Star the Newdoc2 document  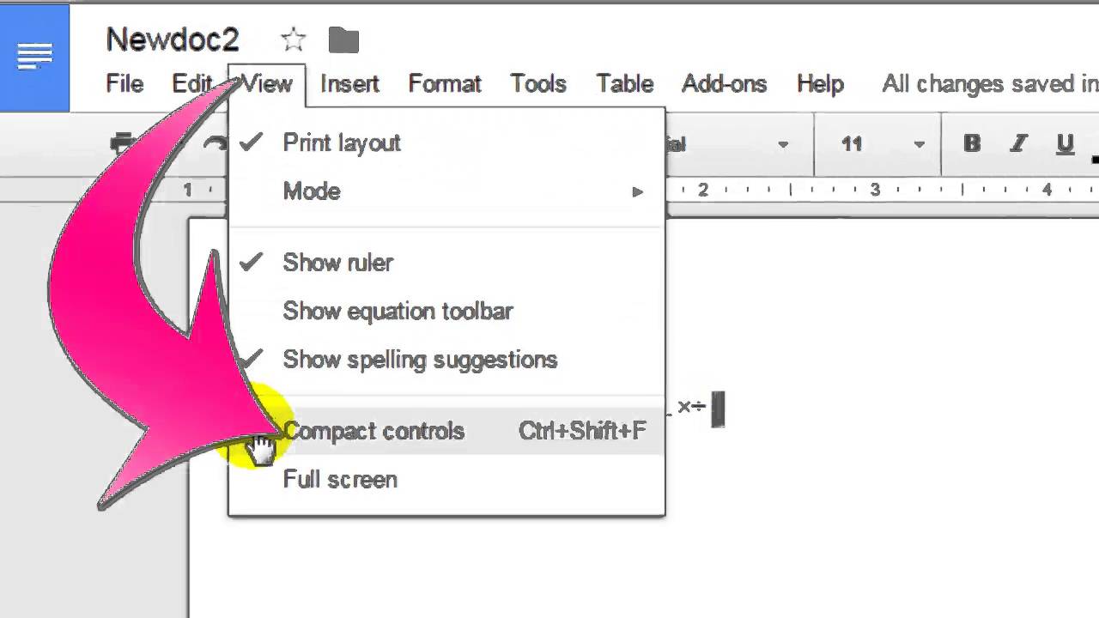294,39
